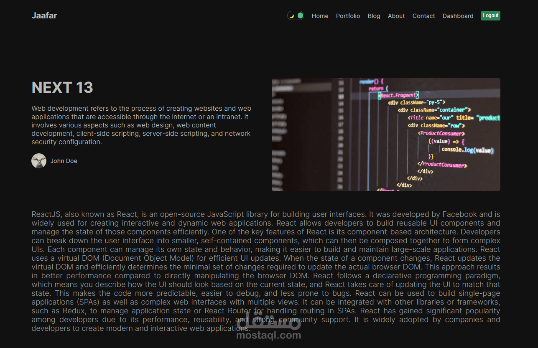Open the Dashboard link
This screenshot has width=538, height=348.
[458, 16]
